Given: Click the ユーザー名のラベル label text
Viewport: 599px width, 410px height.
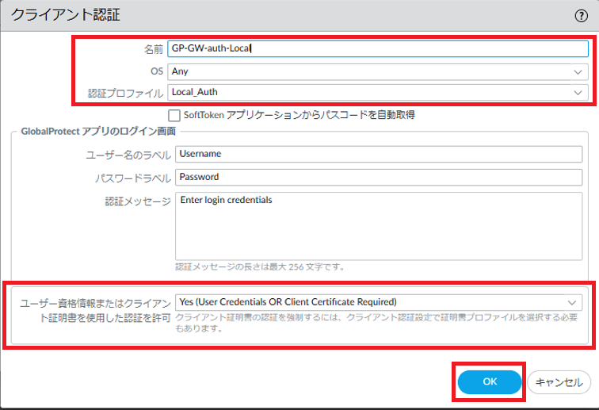Looking at the screenshot, I should point(128,155).
